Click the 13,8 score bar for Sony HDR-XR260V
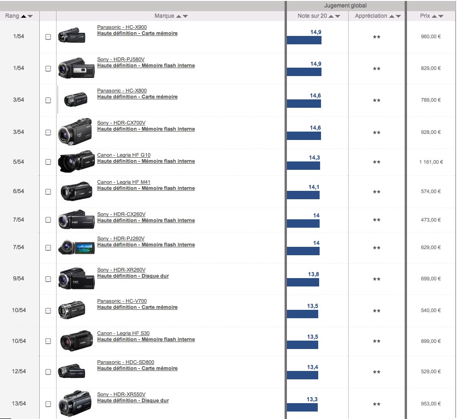The image size is (457, 419). pos(303,282)
